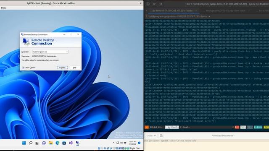Select byobu window 2:bash
This screenshot has height=151, width=269.
point(185,127)
